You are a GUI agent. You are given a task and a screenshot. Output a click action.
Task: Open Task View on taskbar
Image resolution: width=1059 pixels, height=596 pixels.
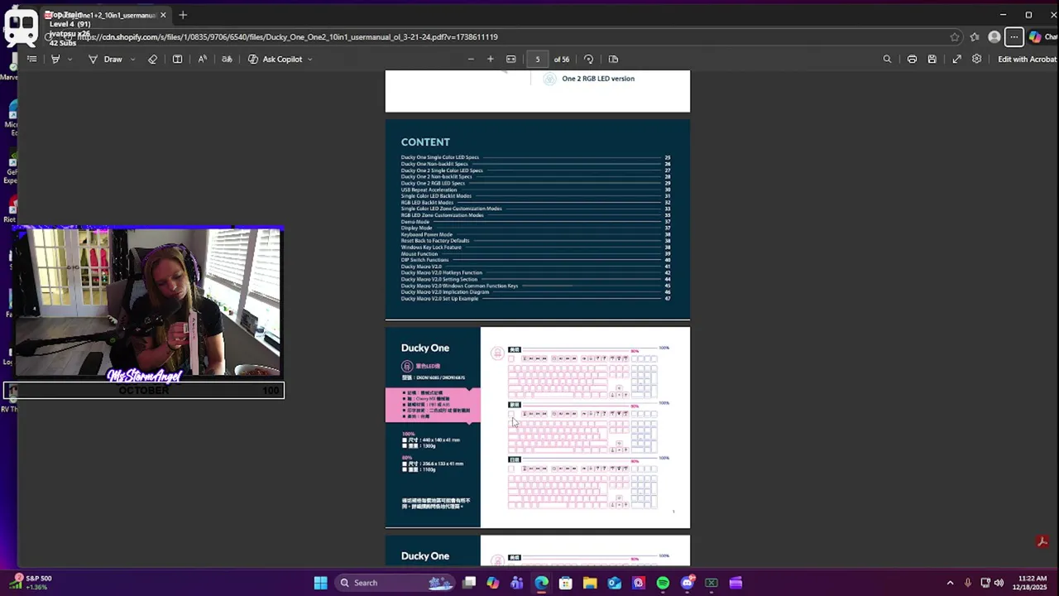469,583
